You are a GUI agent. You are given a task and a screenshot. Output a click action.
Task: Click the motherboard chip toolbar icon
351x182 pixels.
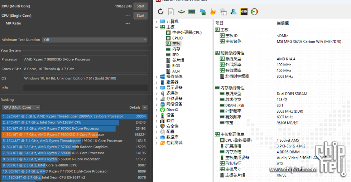181,12
